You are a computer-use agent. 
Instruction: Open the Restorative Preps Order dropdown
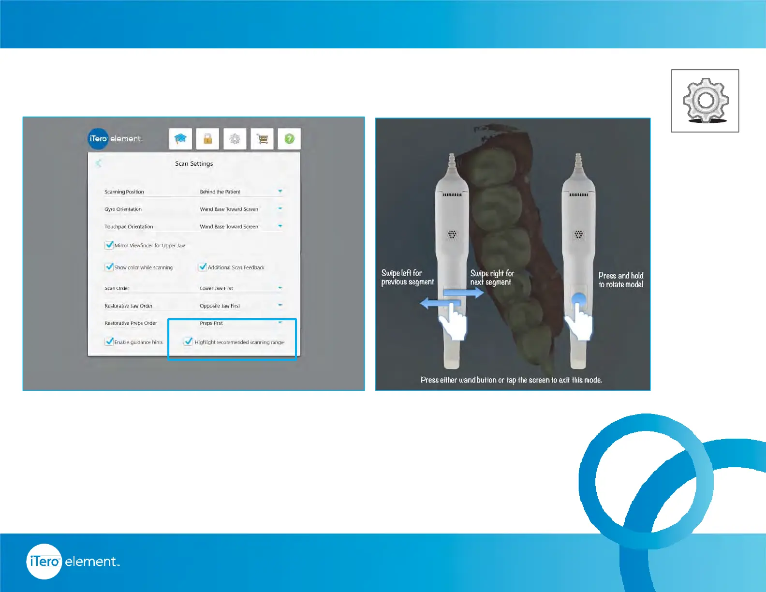coord(280,323)
